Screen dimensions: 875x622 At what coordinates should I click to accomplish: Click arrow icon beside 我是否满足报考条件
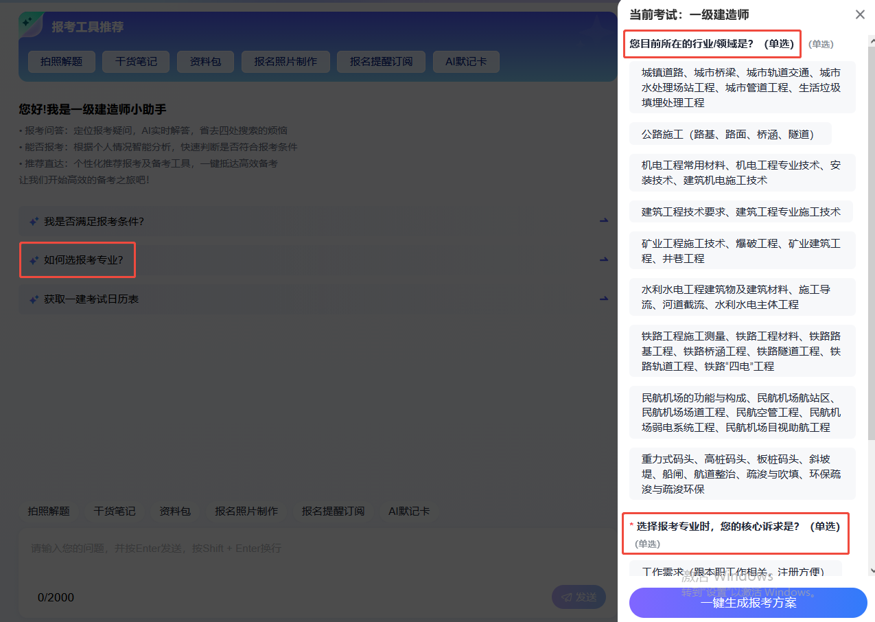(604, 221)
